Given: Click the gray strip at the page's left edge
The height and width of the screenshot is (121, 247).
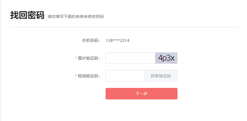Looking at the screenshot, I should [1, 60].
